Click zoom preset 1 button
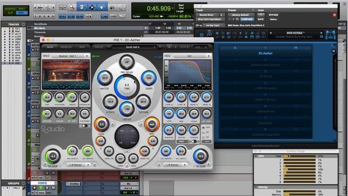 click(36, 16)
